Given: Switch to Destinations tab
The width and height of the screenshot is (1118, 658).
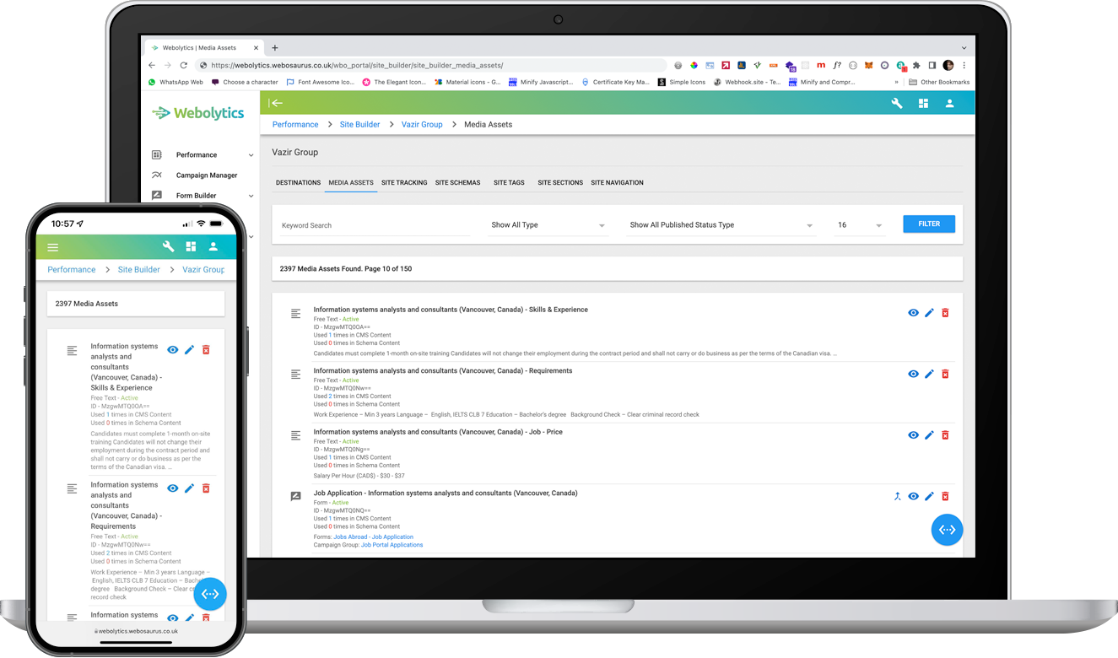Looking at the screenshot, I should coord(298,182).
